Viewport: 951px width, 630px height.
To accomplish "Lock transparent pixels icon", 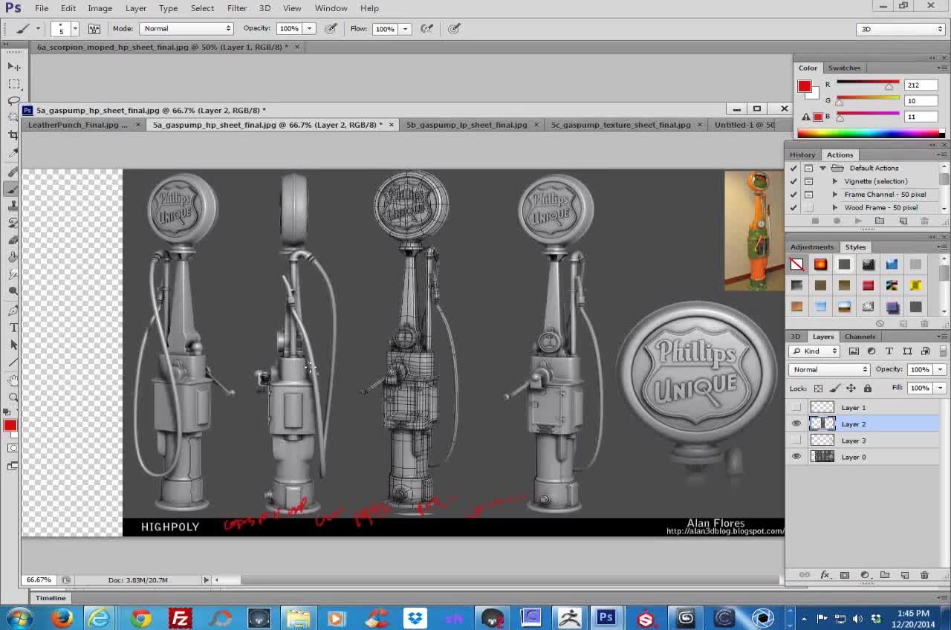I will coord(818,388).
